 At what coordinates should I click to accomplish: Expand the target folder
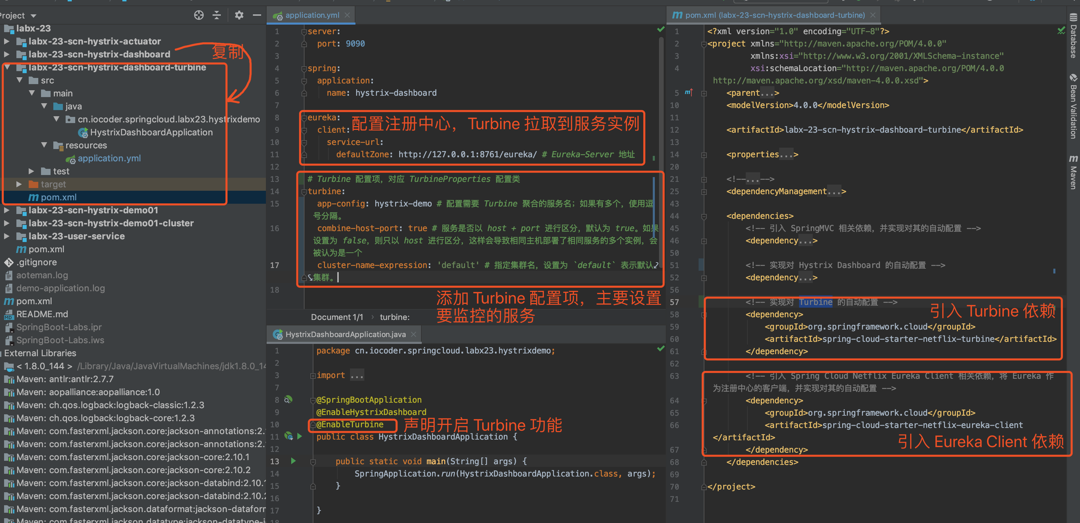tap(19, 184)
